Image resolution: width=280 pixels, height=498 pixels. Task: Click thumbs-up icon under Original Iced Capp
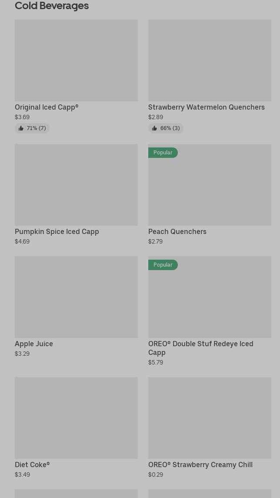(21, 128)
